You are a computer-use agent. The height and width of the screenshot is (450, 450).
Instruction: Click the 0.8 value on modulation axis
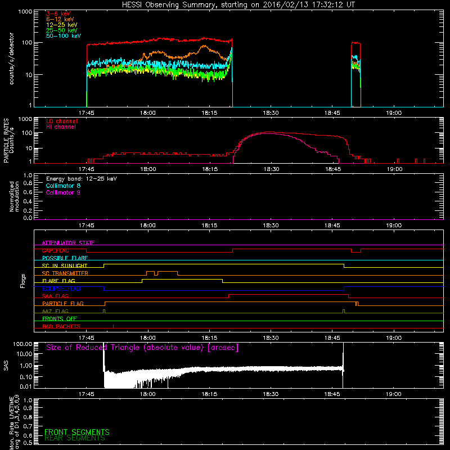tap(28, 183)
